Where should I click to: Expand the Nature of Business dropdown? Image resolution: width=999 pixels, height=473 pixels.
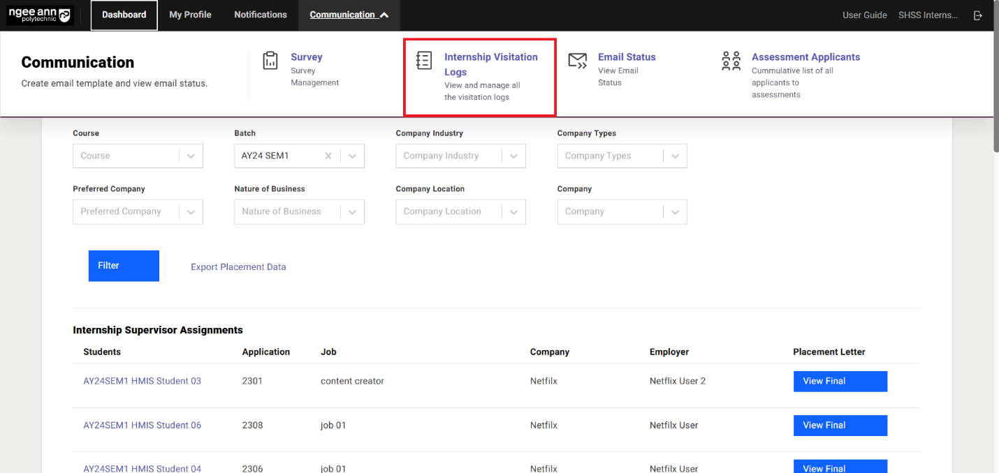pyautogui.click(x=352, y=212)
